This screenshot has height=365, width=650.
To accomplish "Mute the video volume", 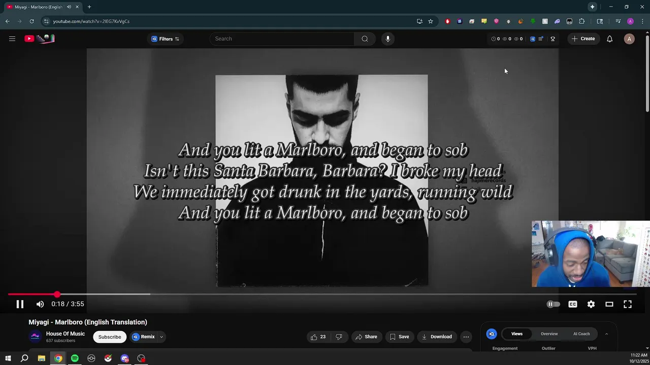I will point(40,304).
